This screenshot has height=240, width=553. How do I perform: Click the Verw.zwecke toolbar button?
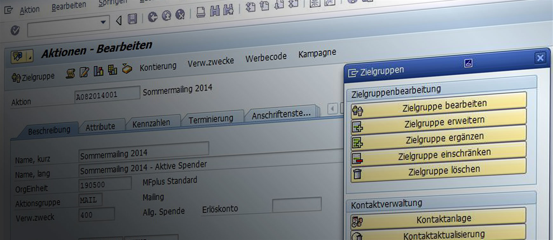click(x=210, y=62)
